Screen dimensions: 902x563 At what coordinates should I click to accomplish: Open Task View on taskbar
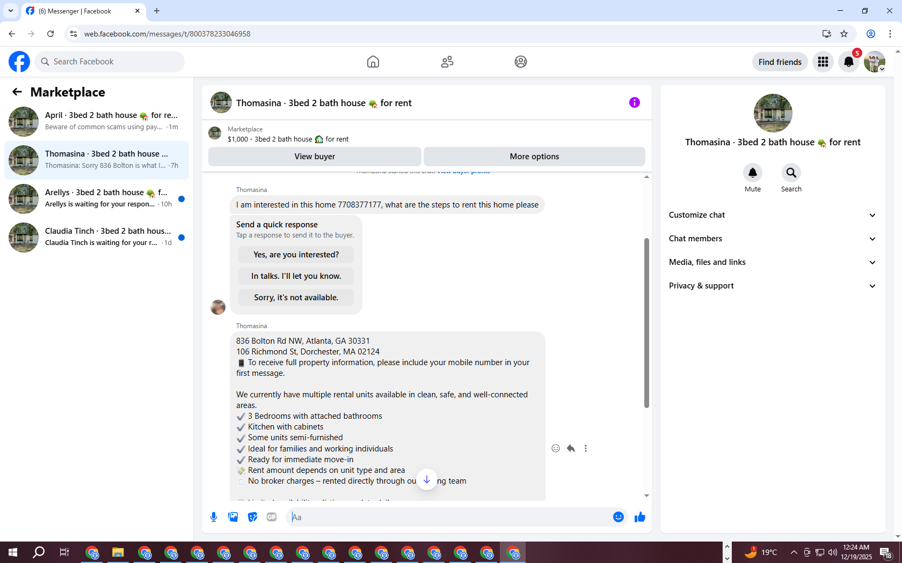coord(64,552)
